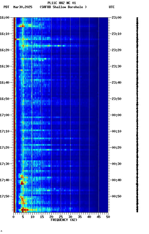
Task: Click the '00:10' UTC time label
Action: pyautogui.click(x=117, y=131)
